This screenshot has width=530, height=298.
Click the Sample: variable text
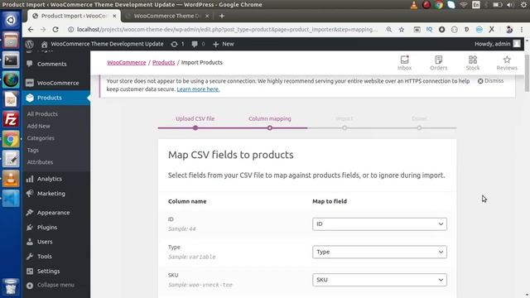pyautogui.click(x=191, y=257)
